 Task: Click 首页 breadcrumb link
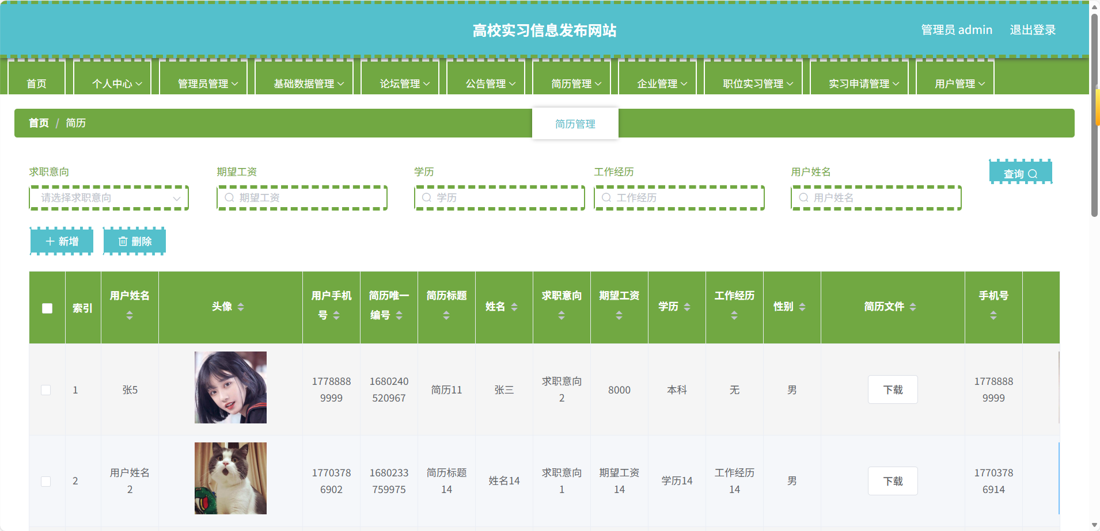click(39, 123)
